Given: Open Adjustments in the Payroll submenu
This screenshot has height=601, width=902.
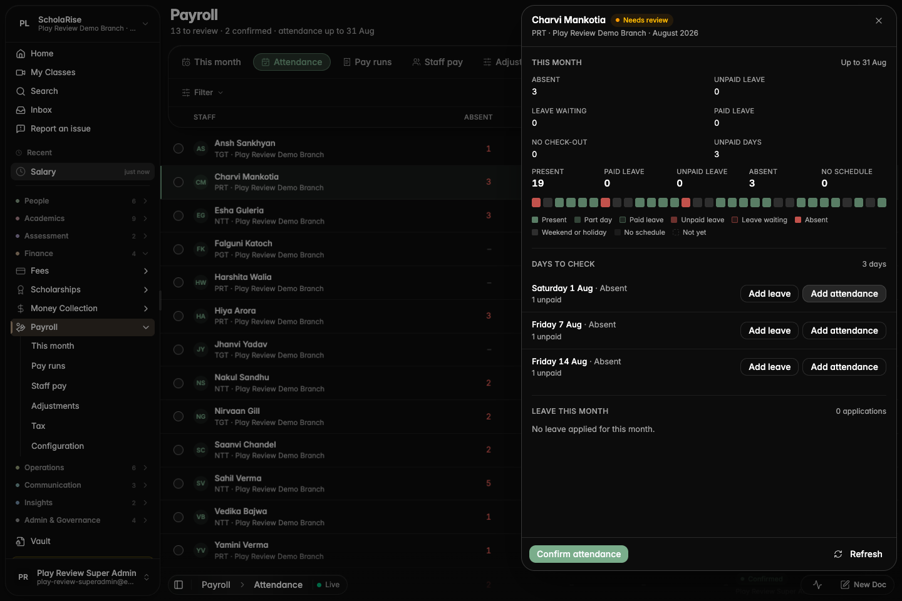Looking at the screenshot, I should (55, 406).
